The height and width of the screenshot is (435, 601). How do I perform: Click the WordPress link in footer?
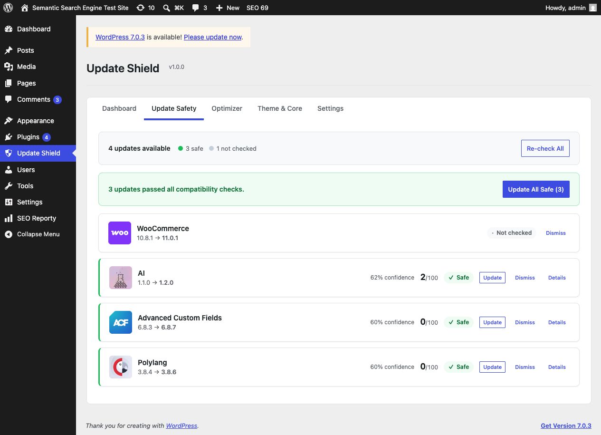pos(181,425)
